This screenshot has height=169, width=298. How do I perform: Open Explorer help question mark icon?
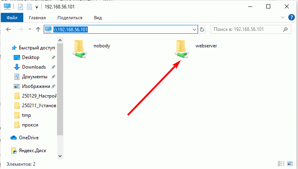coord(291,17)
